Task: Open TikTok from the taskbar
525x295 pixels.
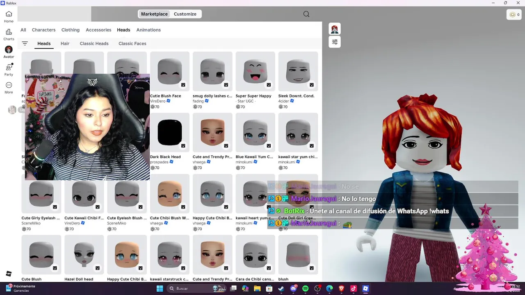Action: (354, 289)
